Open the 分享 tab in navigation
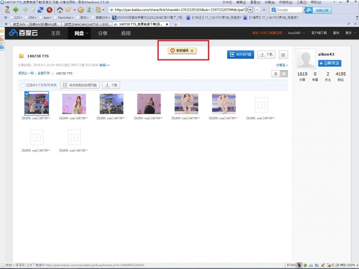 pos(103,33)
